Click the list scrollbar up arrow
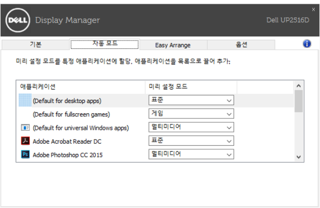Viewport: 320px width, 208px height. pyautogui.click(x=299, y=86)
